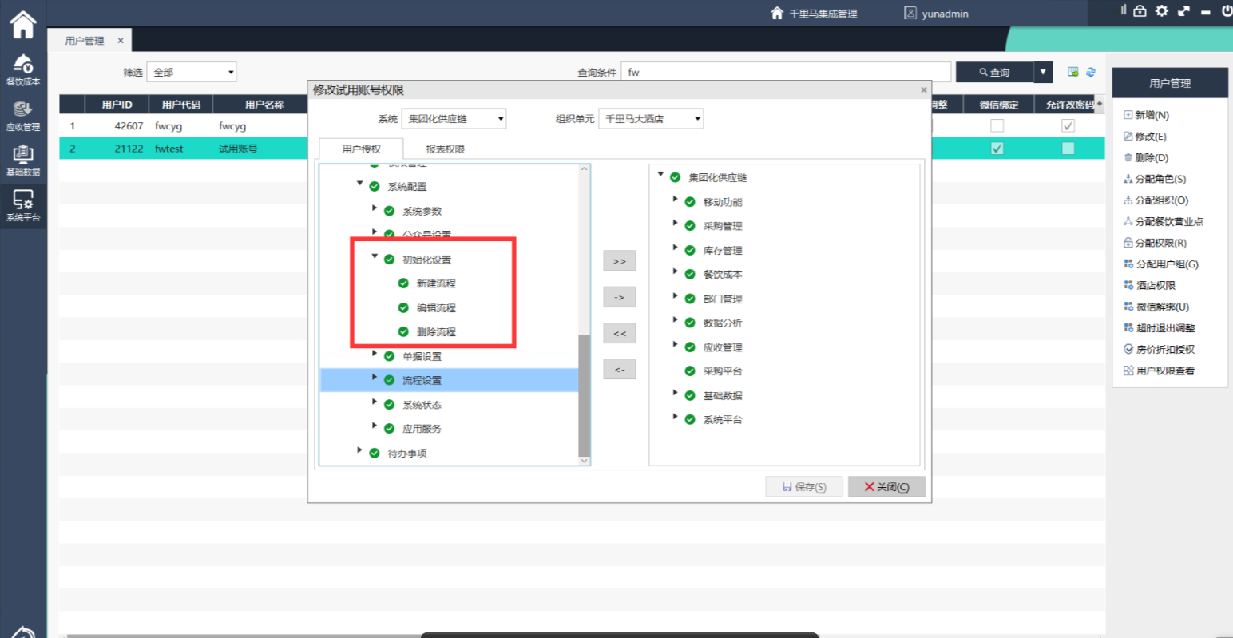Screen dimensions: 1233x638
Task: Open the 系统平台 sidebar module
Action: pos(22,205)
